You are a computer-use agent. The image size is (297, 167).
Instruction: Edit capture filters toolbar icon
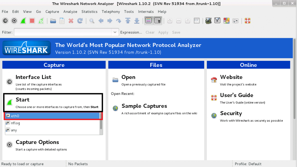pos(208,21)
